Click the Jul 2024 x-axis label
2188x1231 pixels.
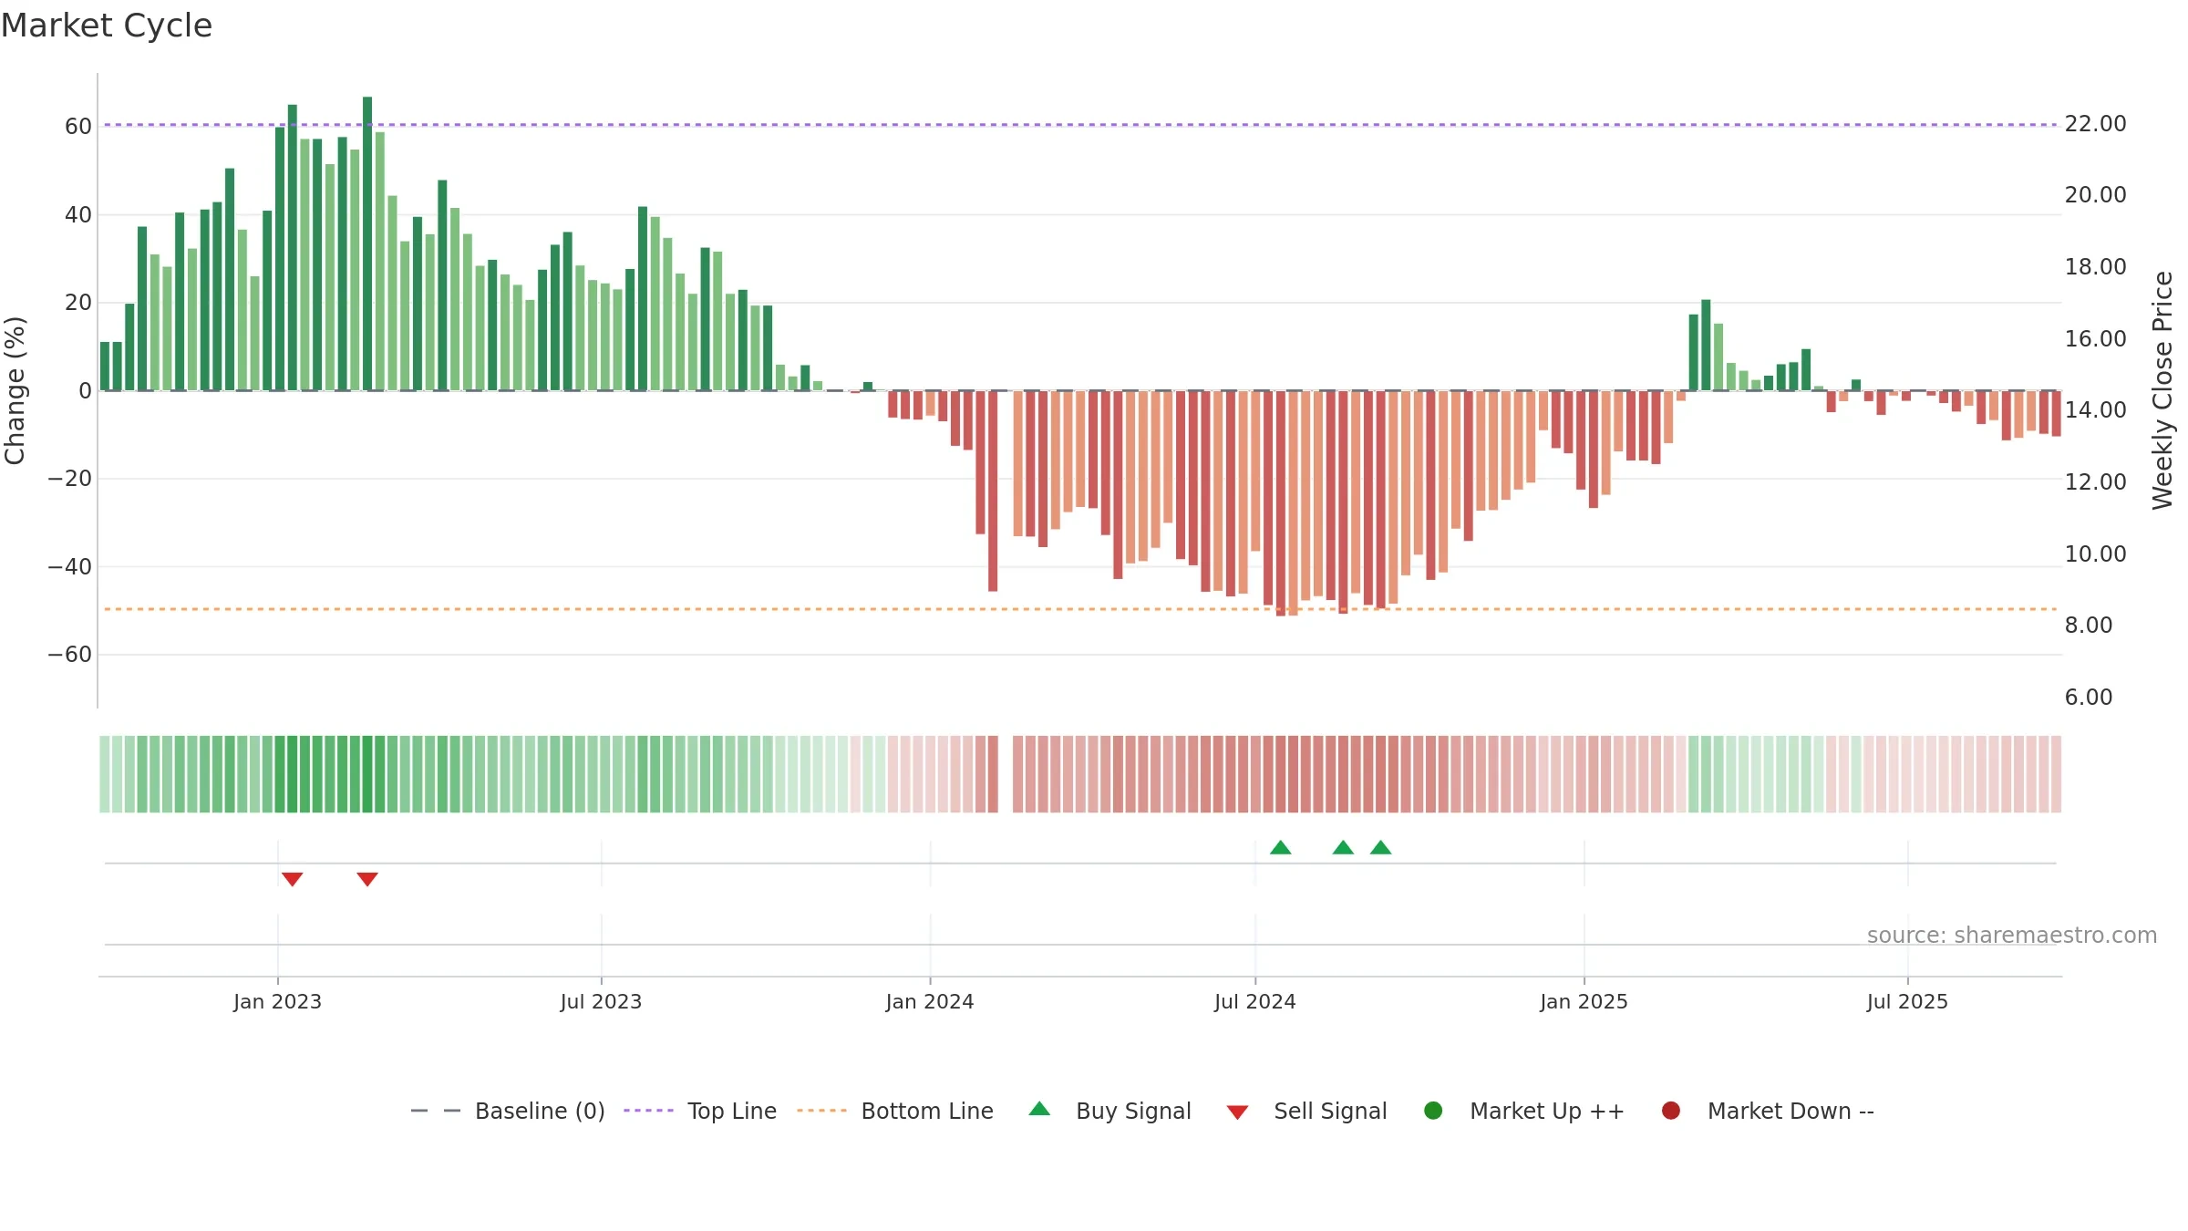coord(1255,1002)
